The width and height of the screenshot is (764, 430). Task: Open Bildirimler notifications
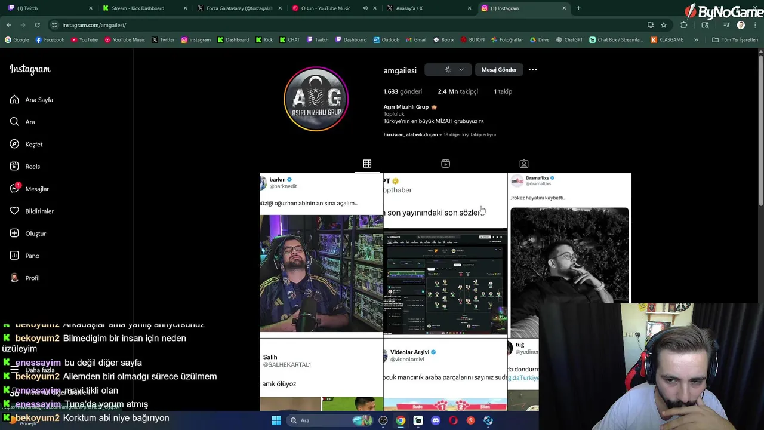(x=32, y=211)
